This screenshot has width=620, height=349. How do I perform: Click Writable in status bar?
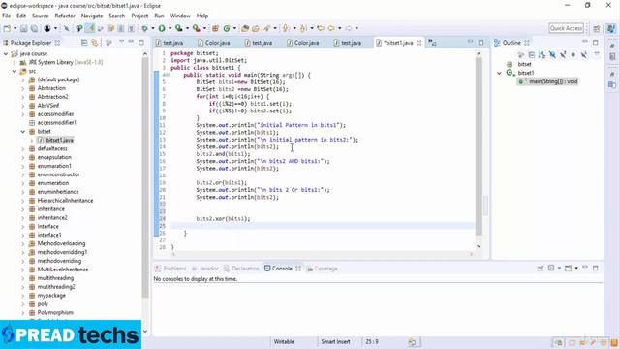point(284,341)
